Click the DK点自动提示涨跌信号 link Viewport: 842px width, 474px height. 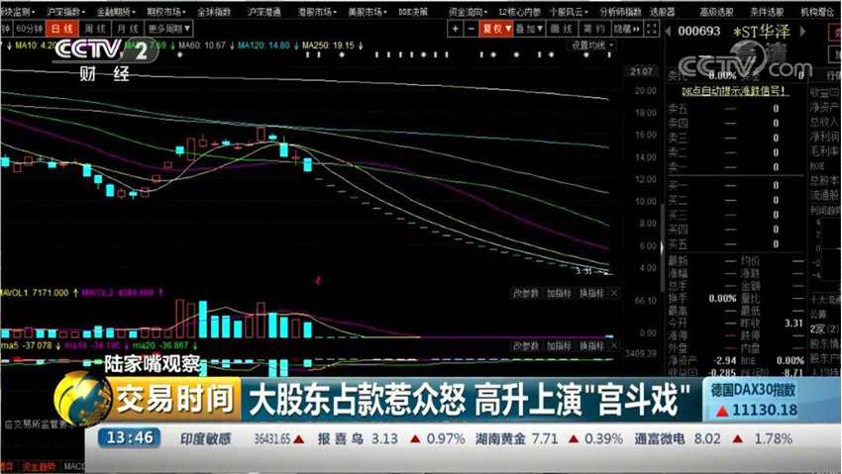733,92
